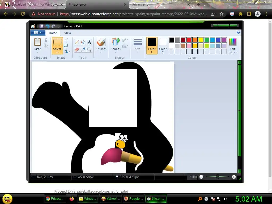272x204 pixels.
Task: Open the Rotate or flip dropdown
Action: tap(67, 52)
